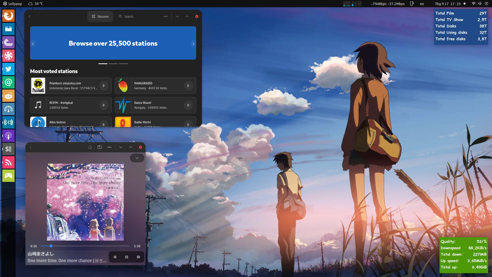Image resolution: width=492 pixels, height=277 pixels.
Task: Open the Reddit app in the dock
Action: click(x=8, y=96)
